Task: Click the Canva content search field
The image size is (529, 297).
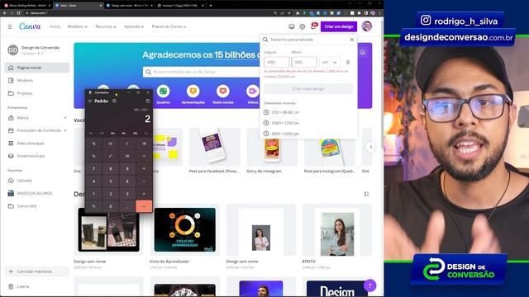Action: 203,72
